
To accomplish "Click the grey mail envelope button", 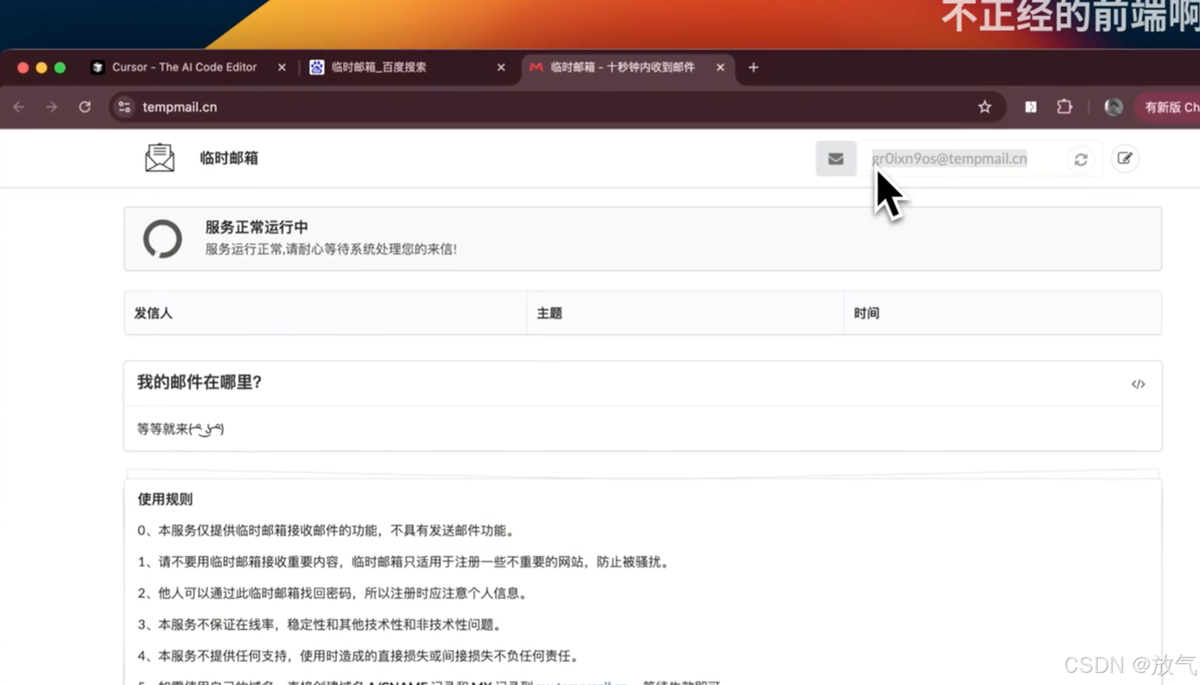I will click(836, 158).
